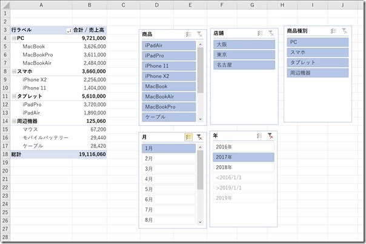366x244 pixels.
Task: Filter by スマホ in the 商品種別 slicer
Action: point(318,52)
